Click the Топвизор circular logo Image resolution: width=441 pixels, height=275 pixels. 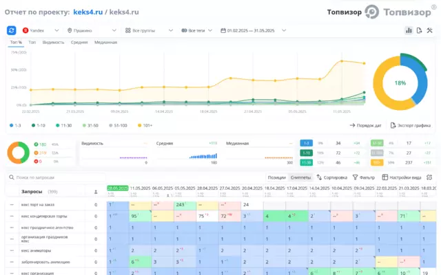(x=372, y=12)
